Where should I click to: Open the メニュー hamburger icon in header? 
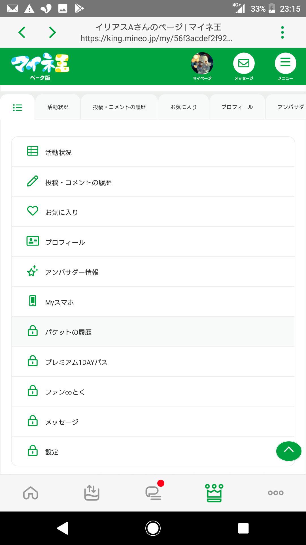click(x=285, y=64)
